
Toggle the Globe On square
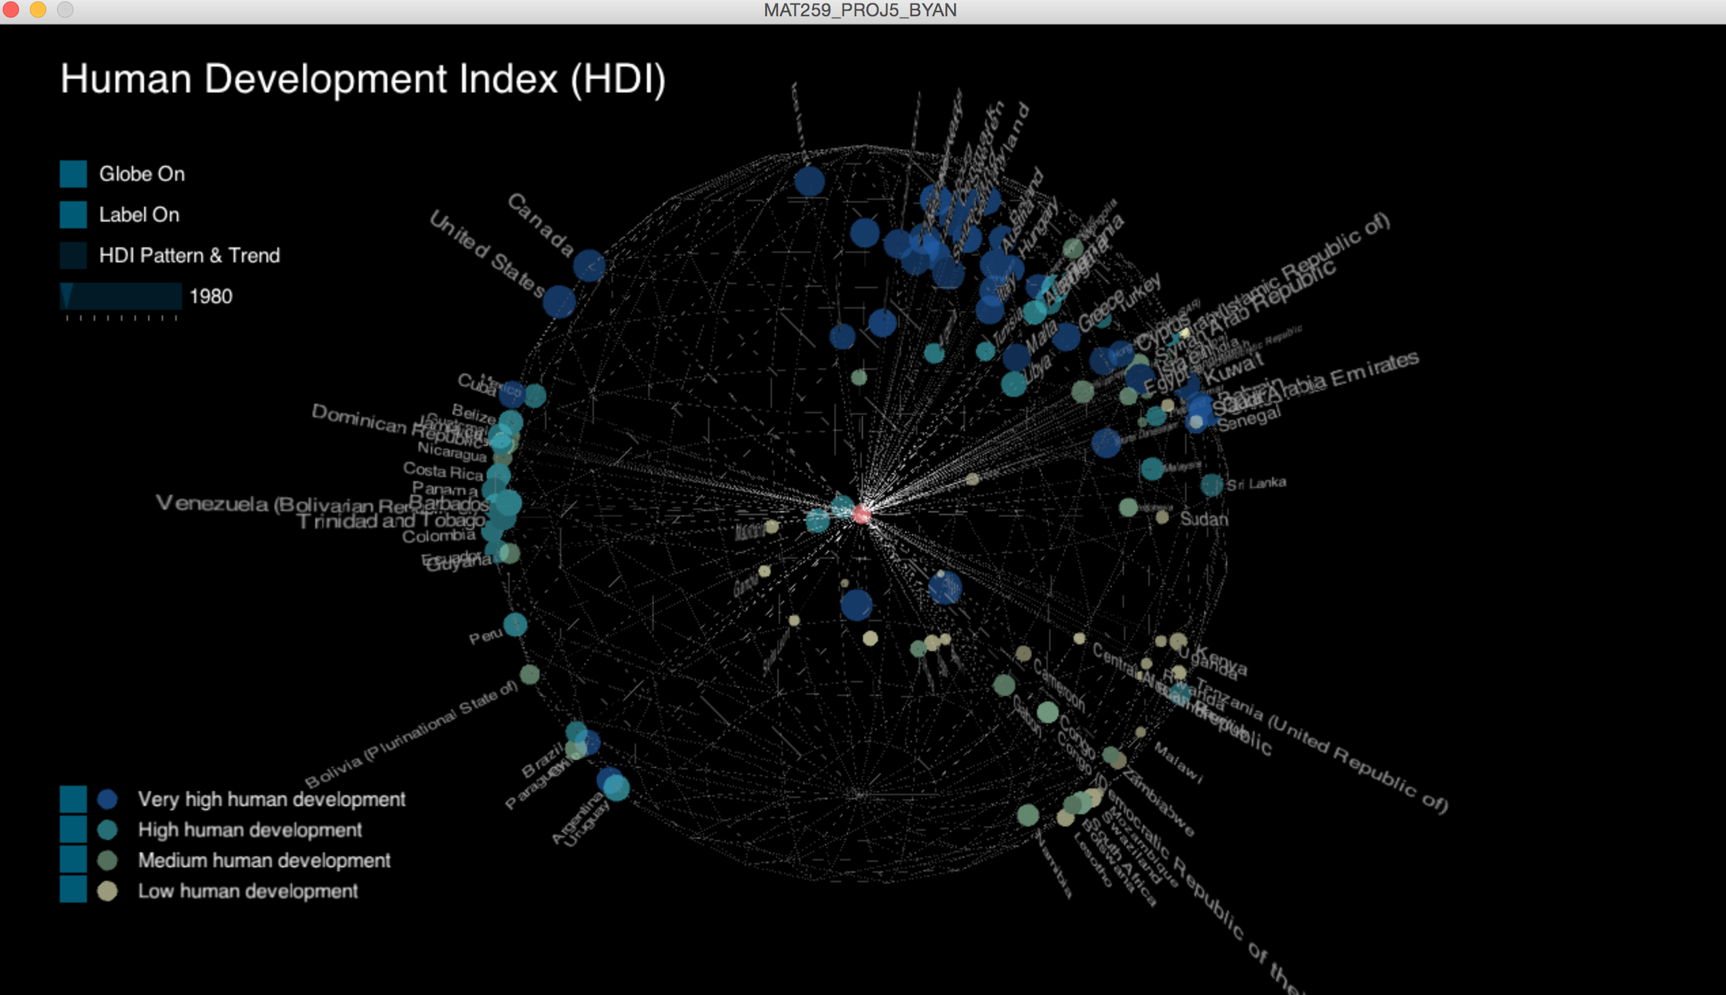[73, 174]
